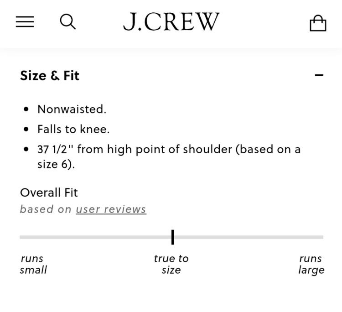This screenshot has width=342, height=312.
Task: Open the hamburger navigation menu
Action: coord(25,21)
